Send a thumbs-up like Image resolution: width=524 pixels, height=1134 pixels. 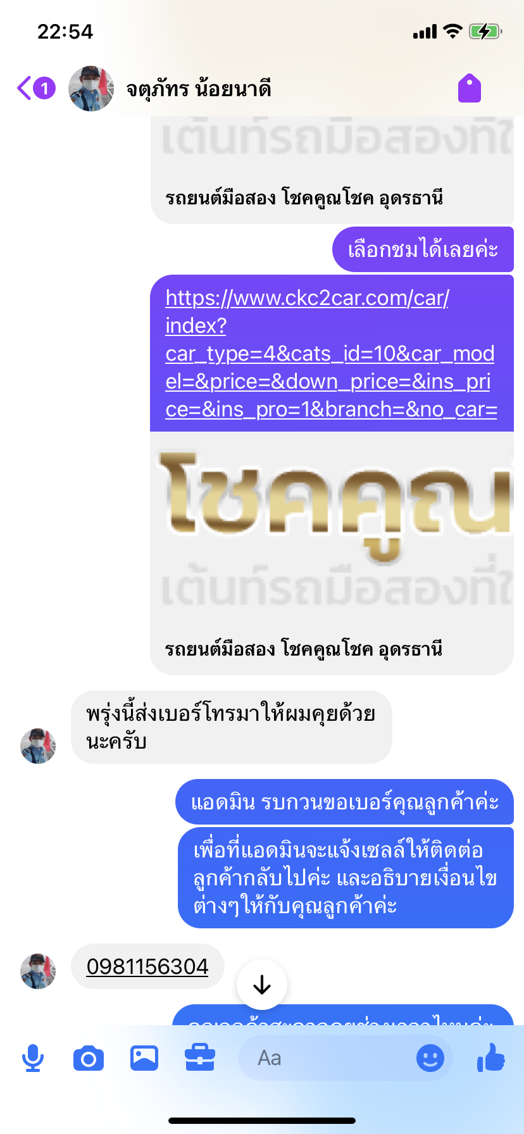491,1057
